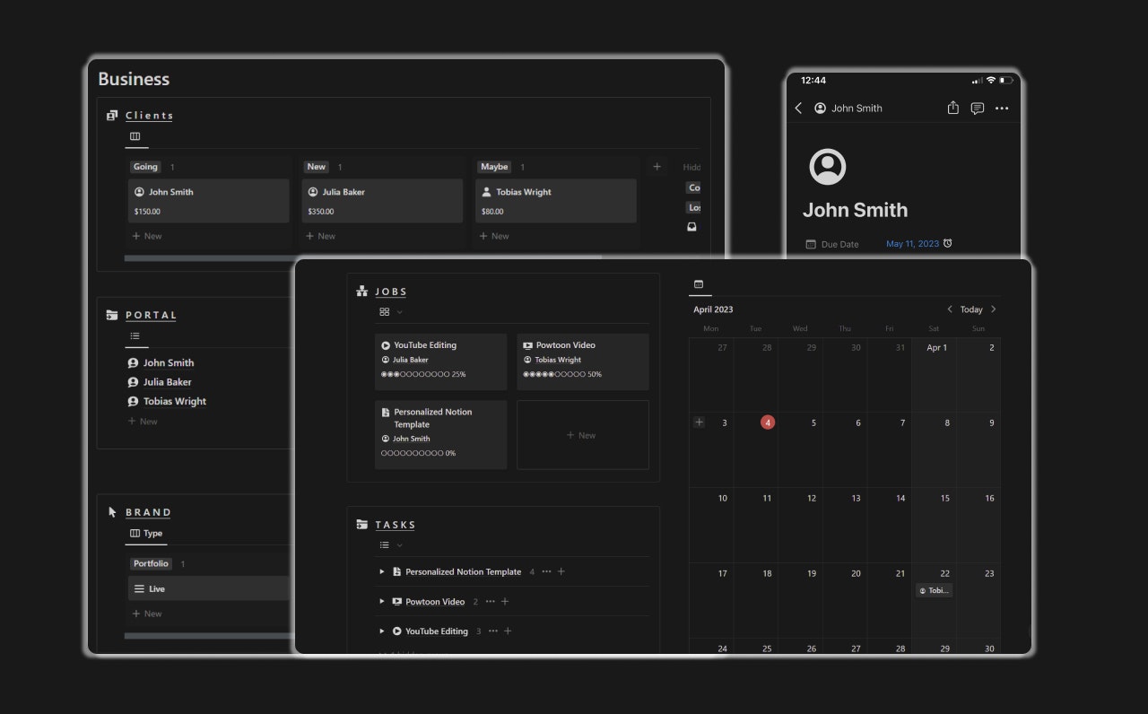Add an event with plus on April 3
This screenshot has height=714, width=1148.
pyautogui.click(x=700, y=422)
